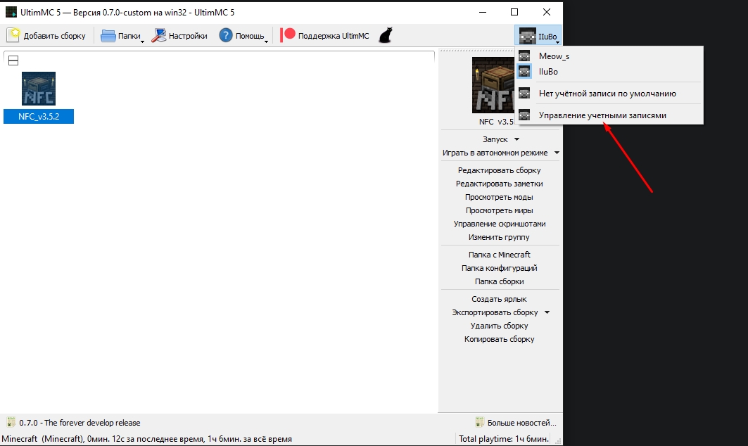Open the IluBo account dropdown button
748x446 pixels.
coord(538,36)
